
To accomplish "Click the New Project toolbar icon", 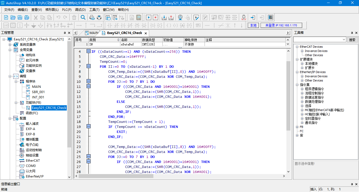I will pyautogui.click(x=6, y=18).
